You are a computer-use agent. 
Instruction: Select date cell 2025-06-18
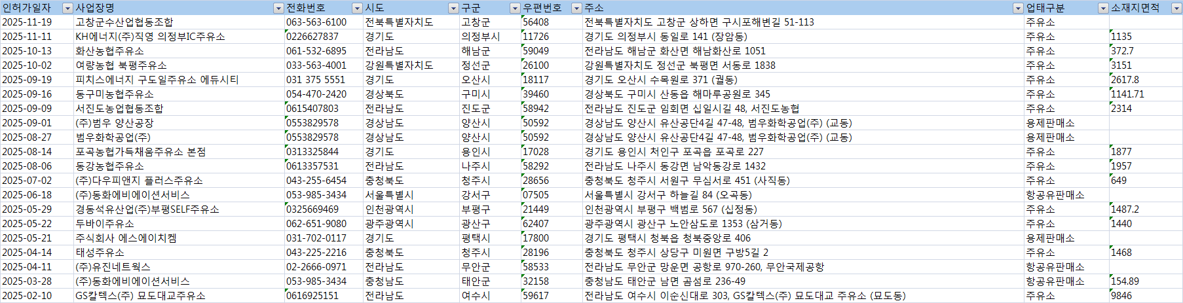click(37, 195)
